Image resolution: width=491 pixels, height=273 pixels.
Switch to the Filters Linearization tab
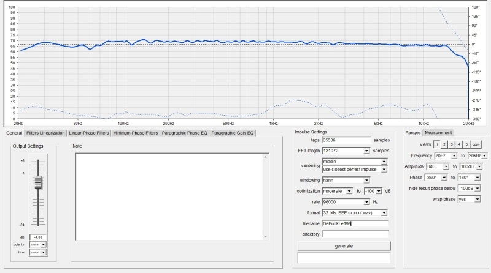pos(45,133)
